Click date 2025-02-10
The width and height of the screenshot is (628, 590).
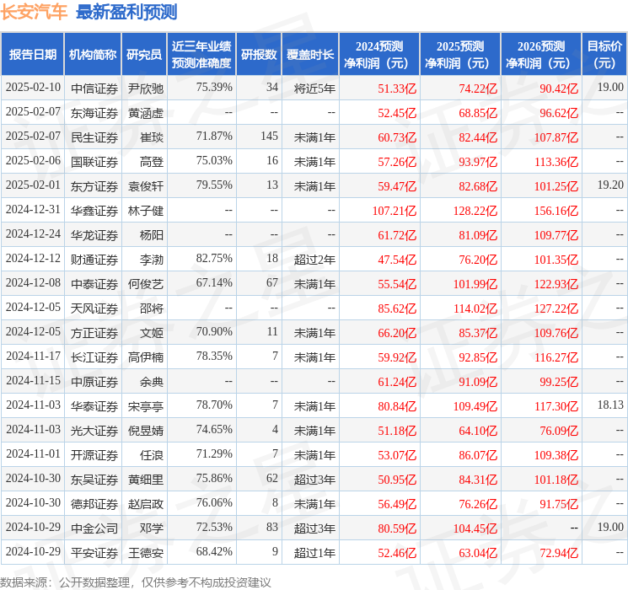33,88
